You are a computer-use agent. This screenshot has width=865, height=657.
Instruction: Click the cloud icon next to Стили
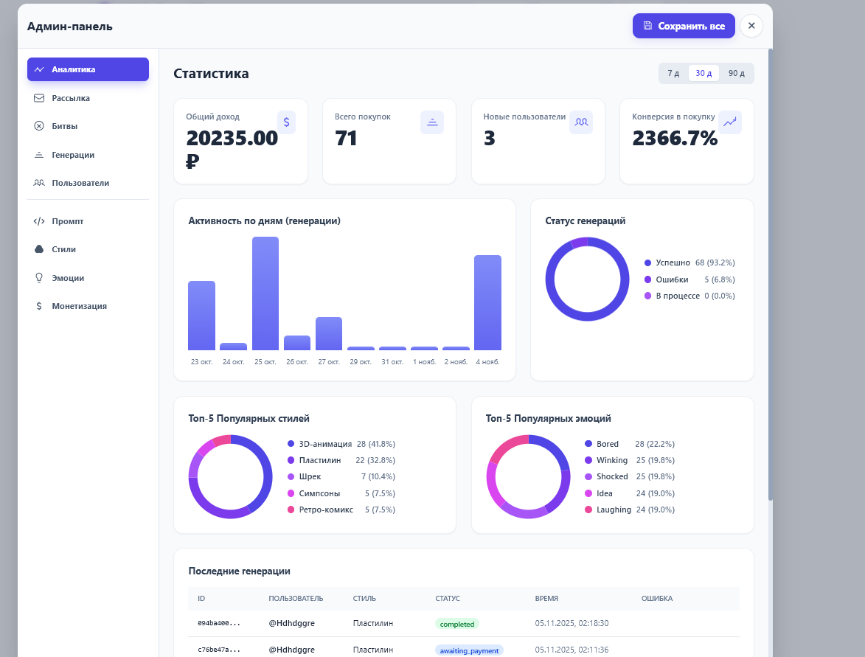[39, 249]
